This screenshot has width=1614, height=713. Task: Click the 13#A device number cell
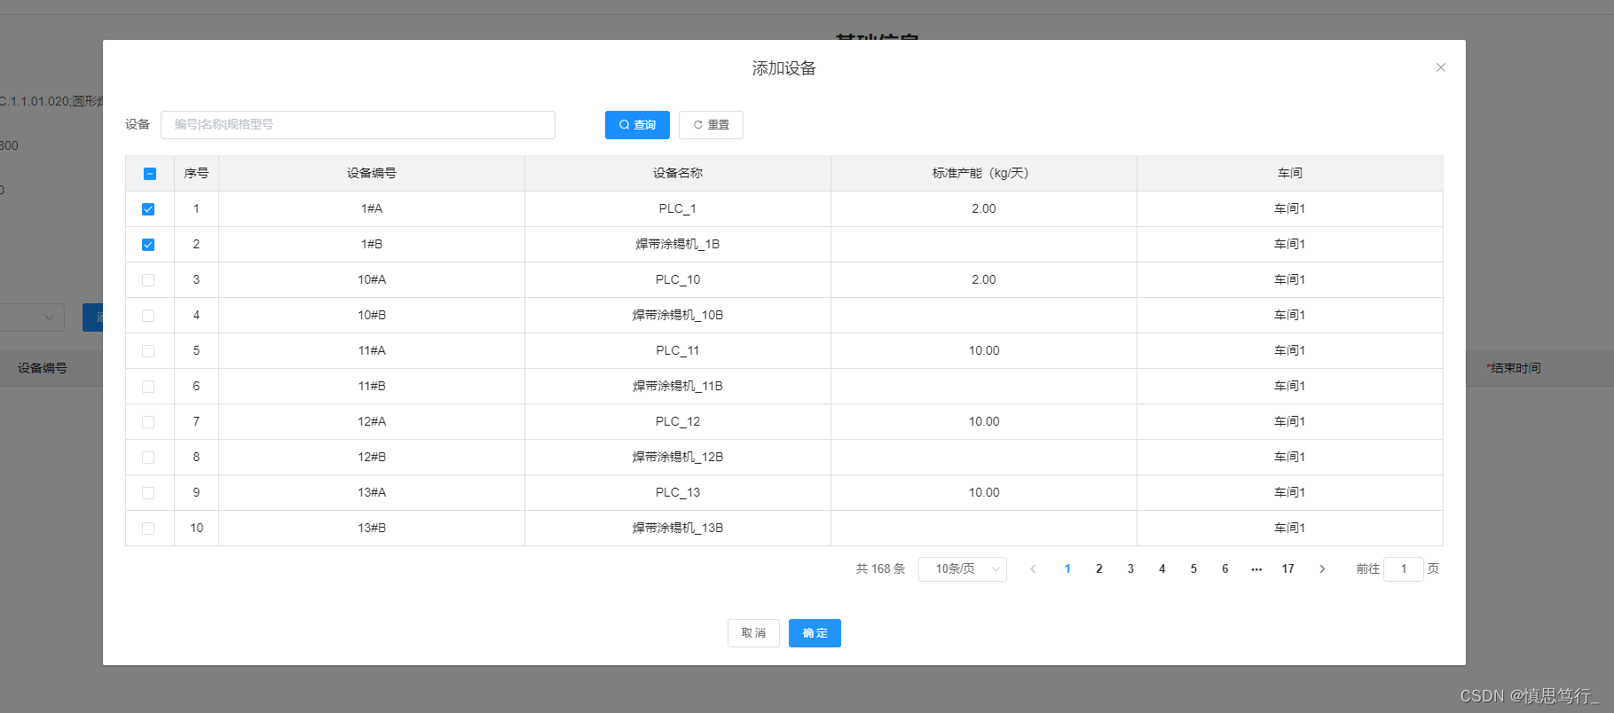(x=372, y=493)
